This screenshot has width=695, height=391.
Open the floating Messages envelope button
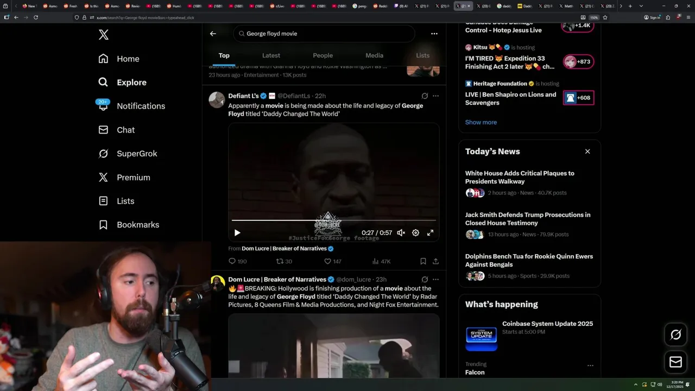pyautogui.click(x=675, y=362)
